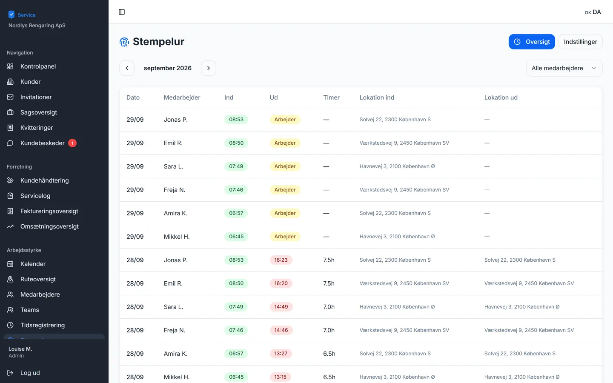The width and height of the screenshot is (613, 383).
Task: Click the Stempelur fingerprint icon
Action: [x=124, y=42]
